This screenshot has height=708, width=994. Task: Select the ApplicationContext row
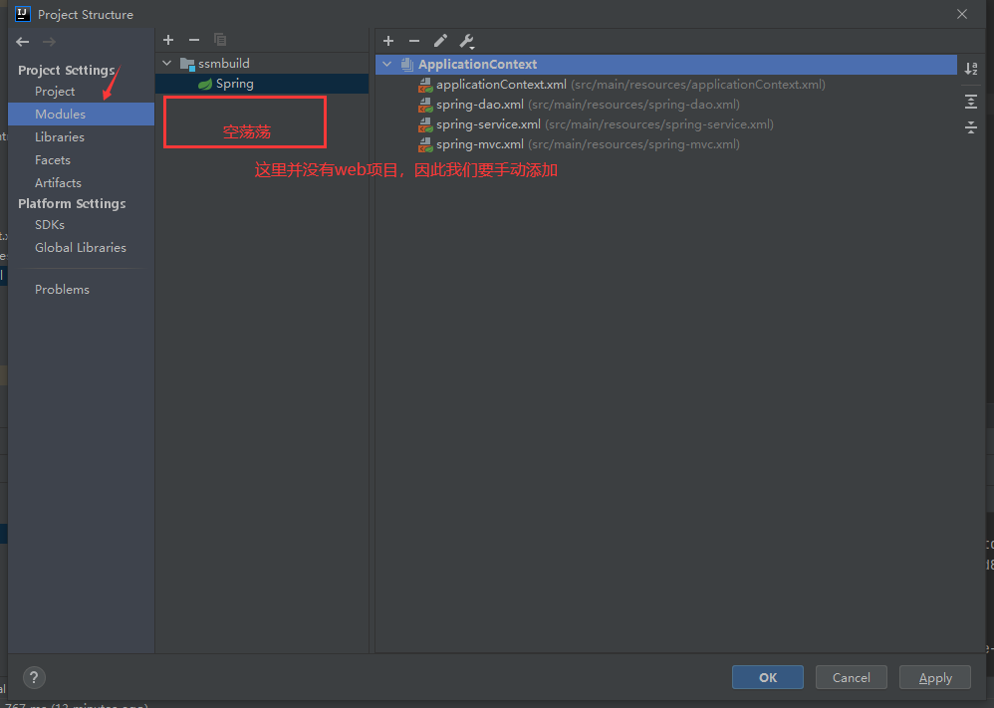point(665,64)
